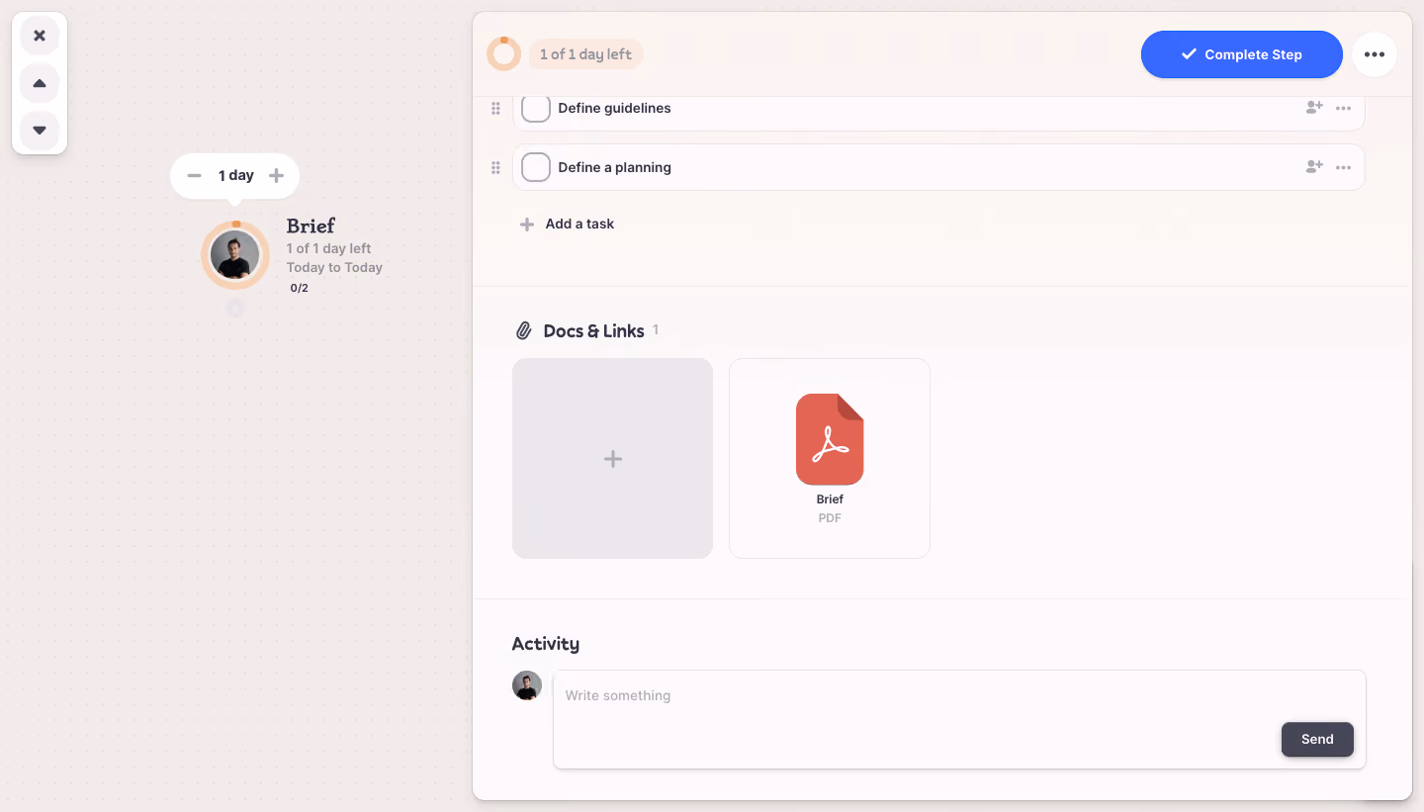This screenshot has width=1424, height=812.
Task: Decrease duration with minus icon
Action: pos(195,175)
